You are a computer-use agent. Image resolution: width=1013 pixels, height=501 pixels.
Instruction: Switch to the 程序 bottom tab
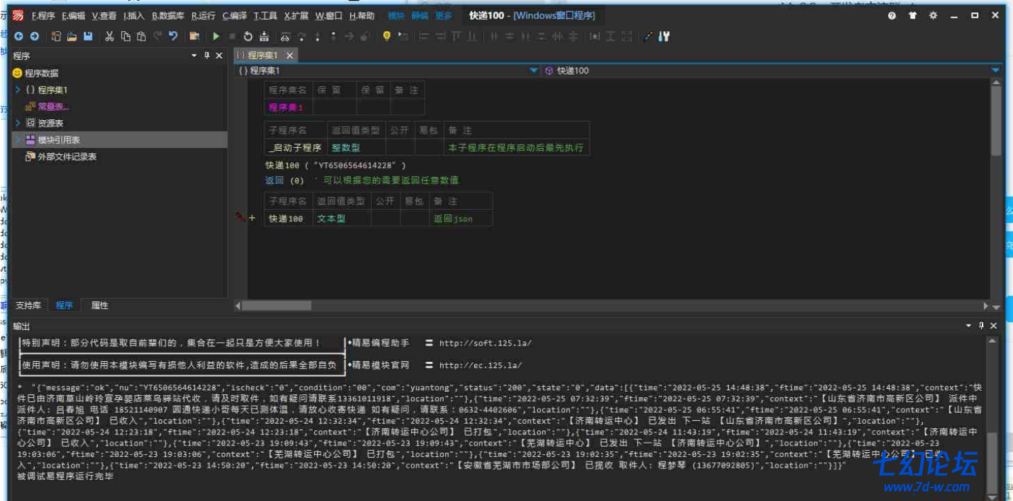pyautogui.click(x=64, y=305)
